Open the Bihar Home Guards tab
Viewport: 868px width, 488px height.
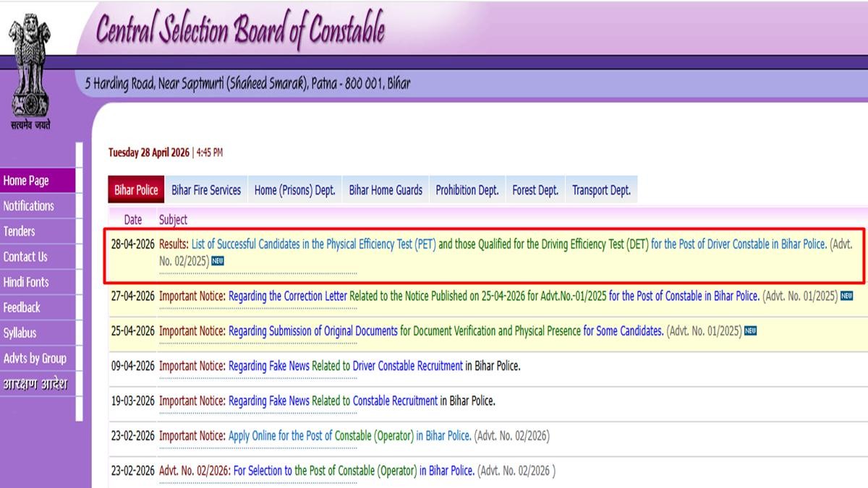pos(386,190)
